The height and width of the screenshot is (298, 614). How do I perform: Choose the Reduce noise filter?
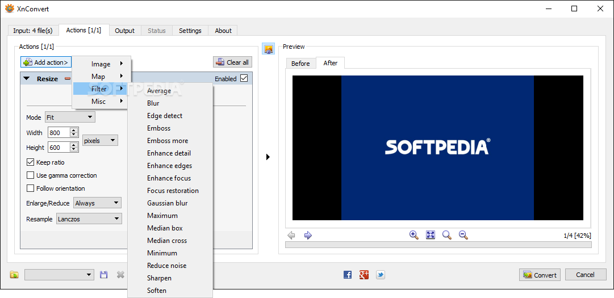170,266
